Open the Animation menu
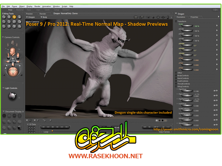222x166 pixels. 46,6
